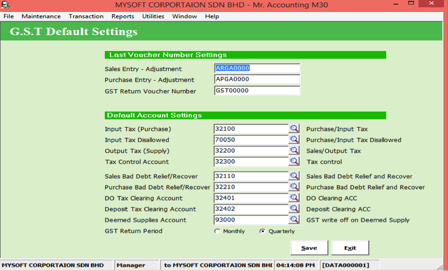Image resolution: width=448 pixels, height=271 pixels.
Task: Click the Purchase Entry - Adjustment field
Action: (257, 80)
